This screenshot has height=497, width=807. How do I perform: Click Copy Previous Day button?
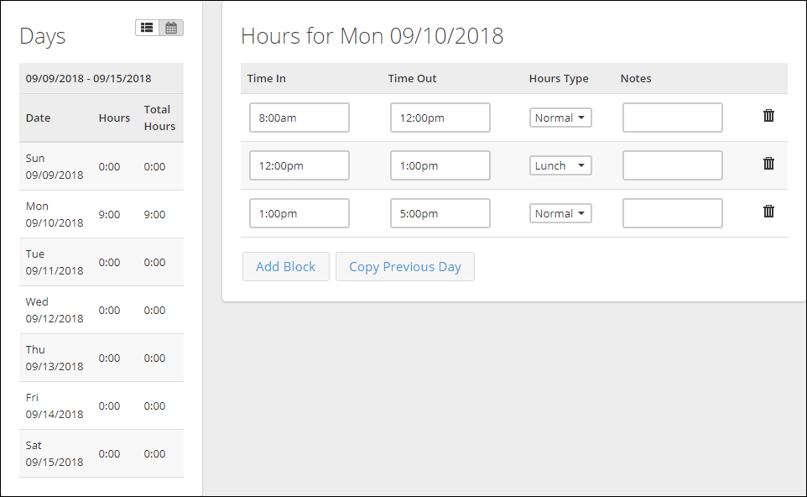coord(405,266)
